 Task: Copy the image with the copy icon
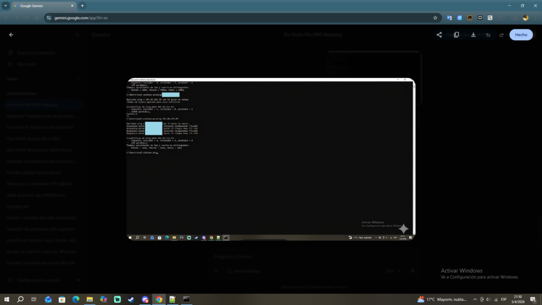(456, 34)
